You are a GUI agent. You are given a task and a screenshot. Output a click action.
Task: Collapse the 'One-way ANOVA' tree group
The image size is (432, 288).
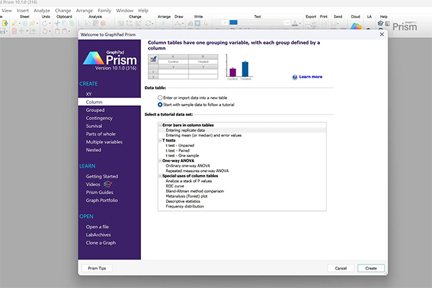[160, 161]
